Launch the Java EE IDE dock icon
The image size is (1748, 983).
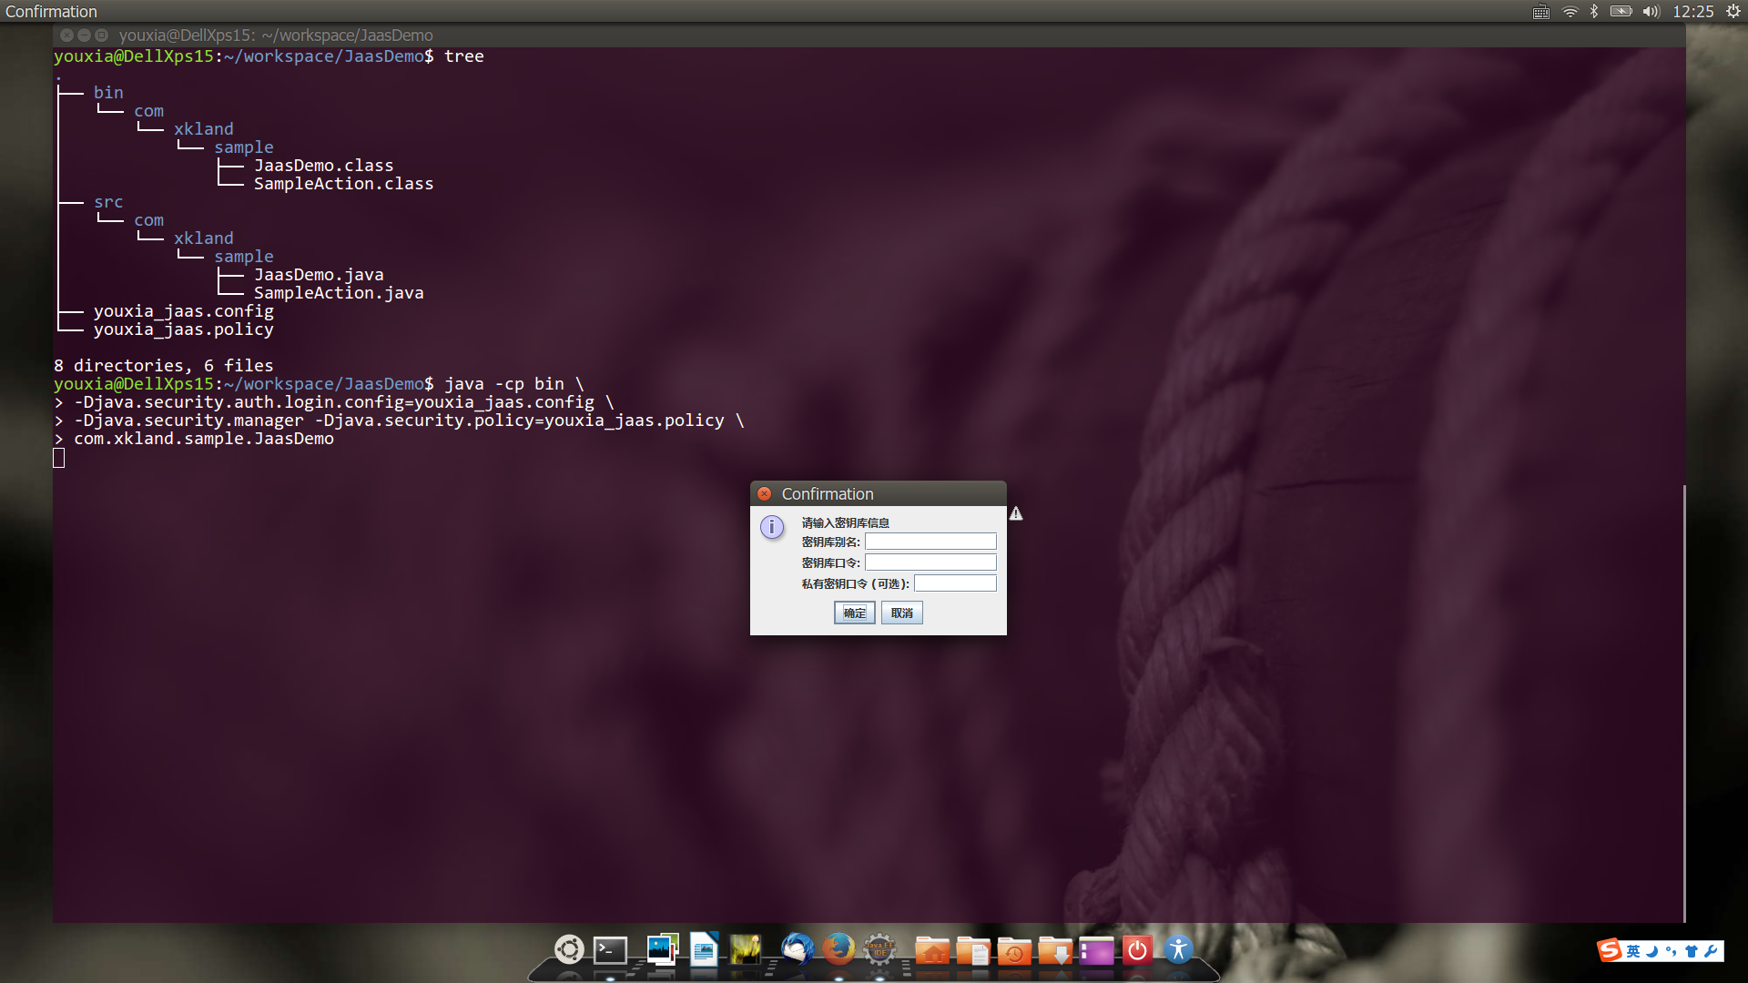coord(879,950)
